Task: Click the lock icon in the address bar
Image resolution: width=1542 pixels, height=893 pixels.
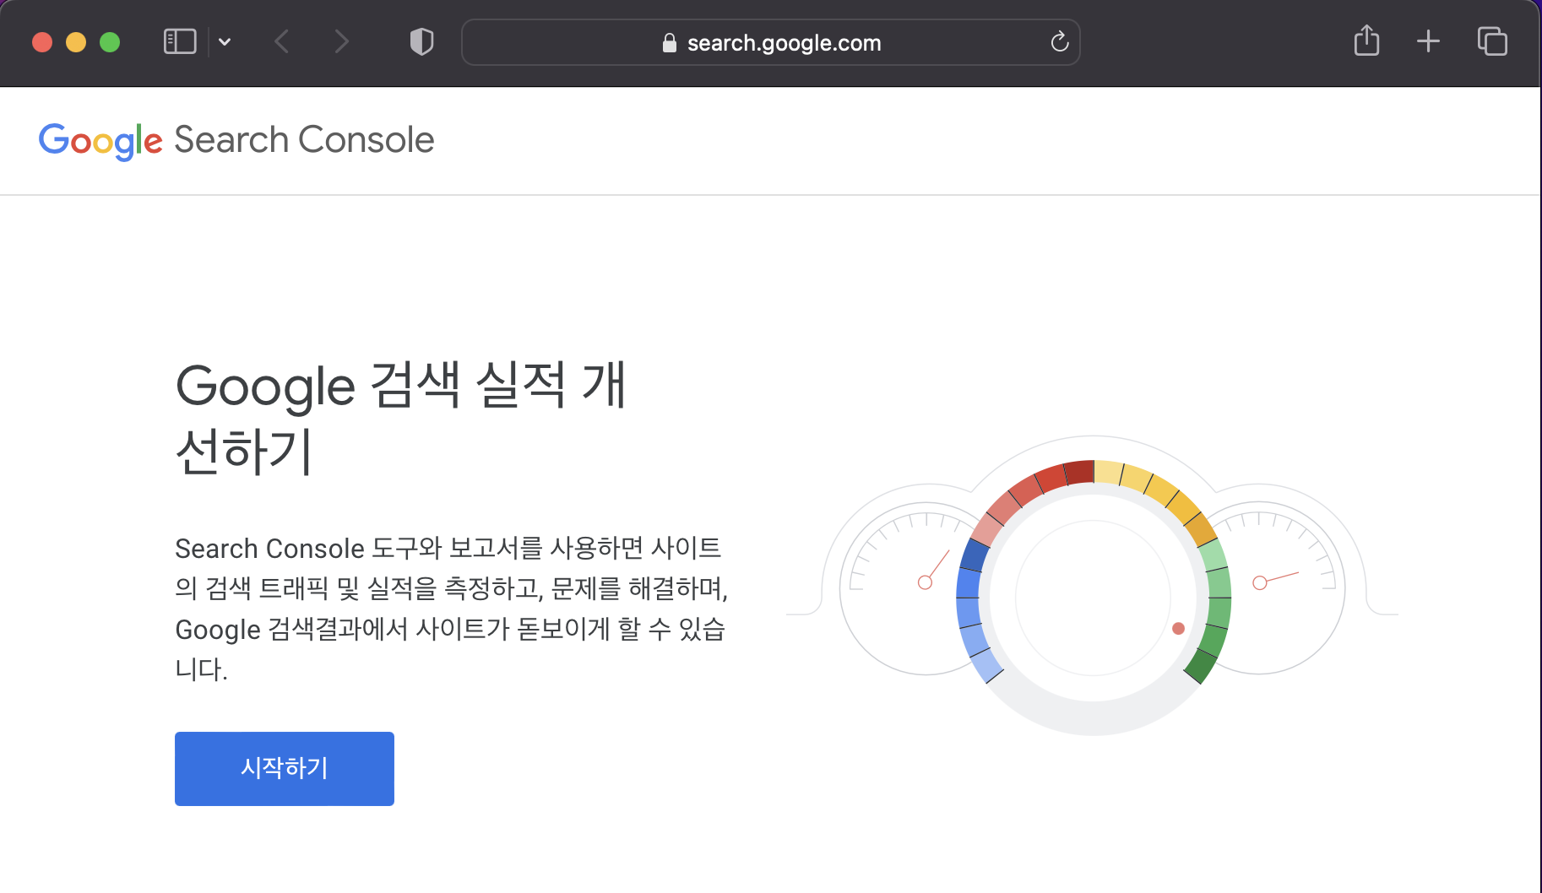Action: click(670, 42)
